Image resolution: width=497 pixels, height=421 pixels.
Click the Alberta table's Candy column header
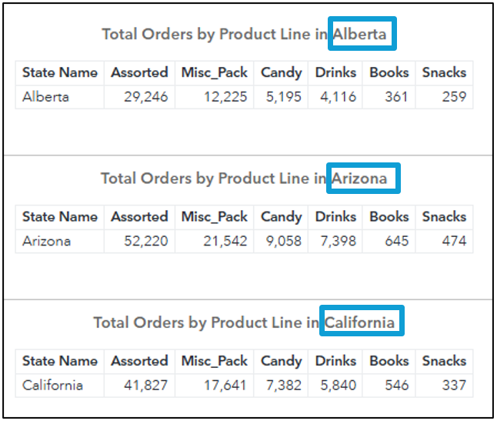282,73
